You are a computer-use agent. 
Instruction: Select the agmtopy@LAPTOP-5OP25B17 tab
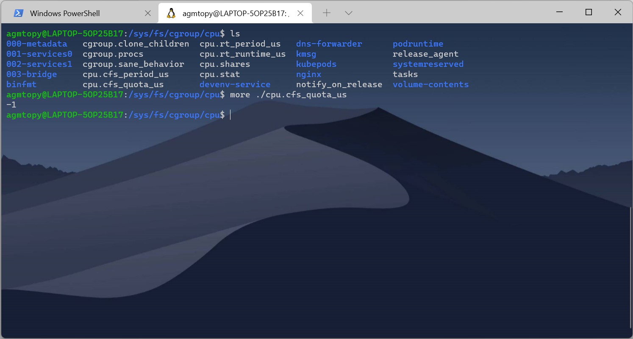235,13
